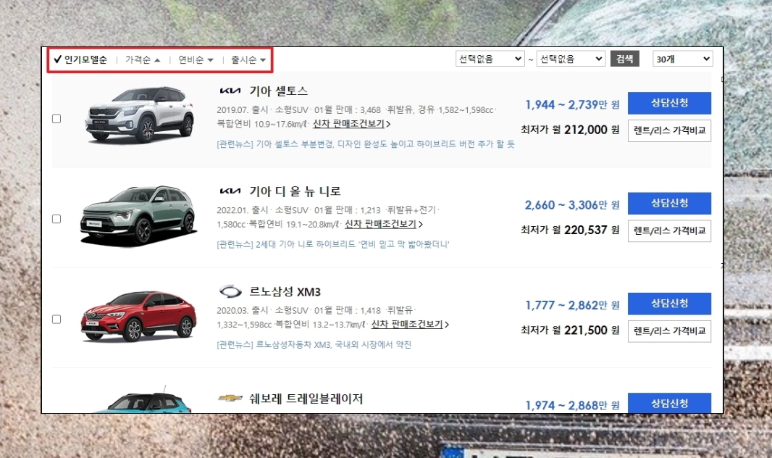Viewport: 772px width, 458px height.
Task: Click 상담신청 for 트레일블레이저
Action: coord(670,403)
